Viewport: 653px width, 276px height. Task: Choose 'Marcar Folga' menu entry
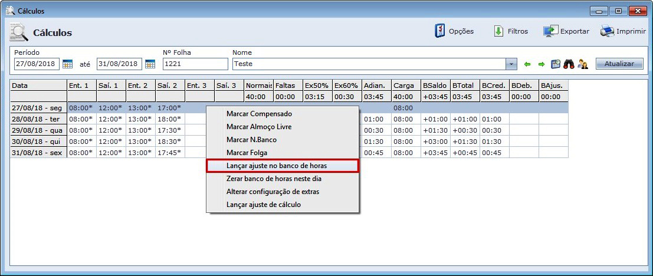(247, 153)
